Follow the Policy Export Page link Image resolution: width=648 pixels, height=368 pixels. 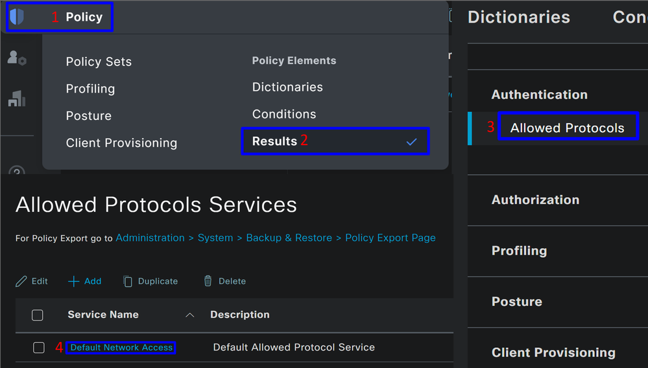(x=390, y=238)
